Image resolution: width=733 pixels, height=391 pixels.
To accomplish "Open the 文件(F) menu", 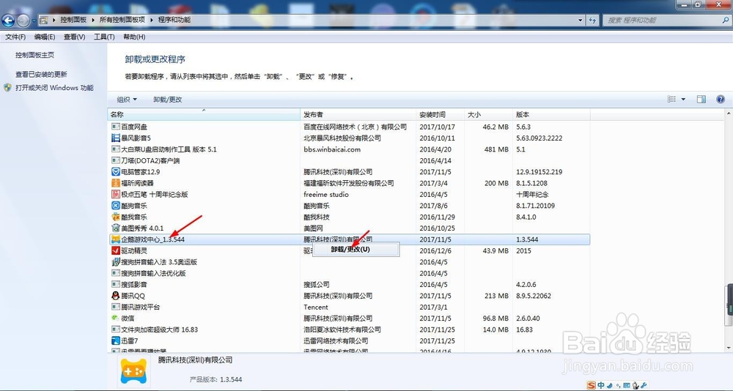I will [x=15, y=37].
